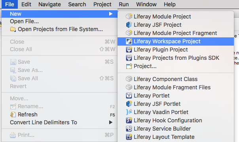This screenshot has width=239, height=142.
Task: Click the ⇧⌘S shortcut beside Save All
Action: [x=106, y=78]
